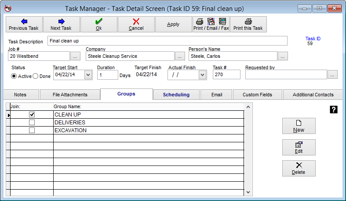Click the Print this Task printer button
The height and width of the screenshot is (201, 346).
[248, 24]
